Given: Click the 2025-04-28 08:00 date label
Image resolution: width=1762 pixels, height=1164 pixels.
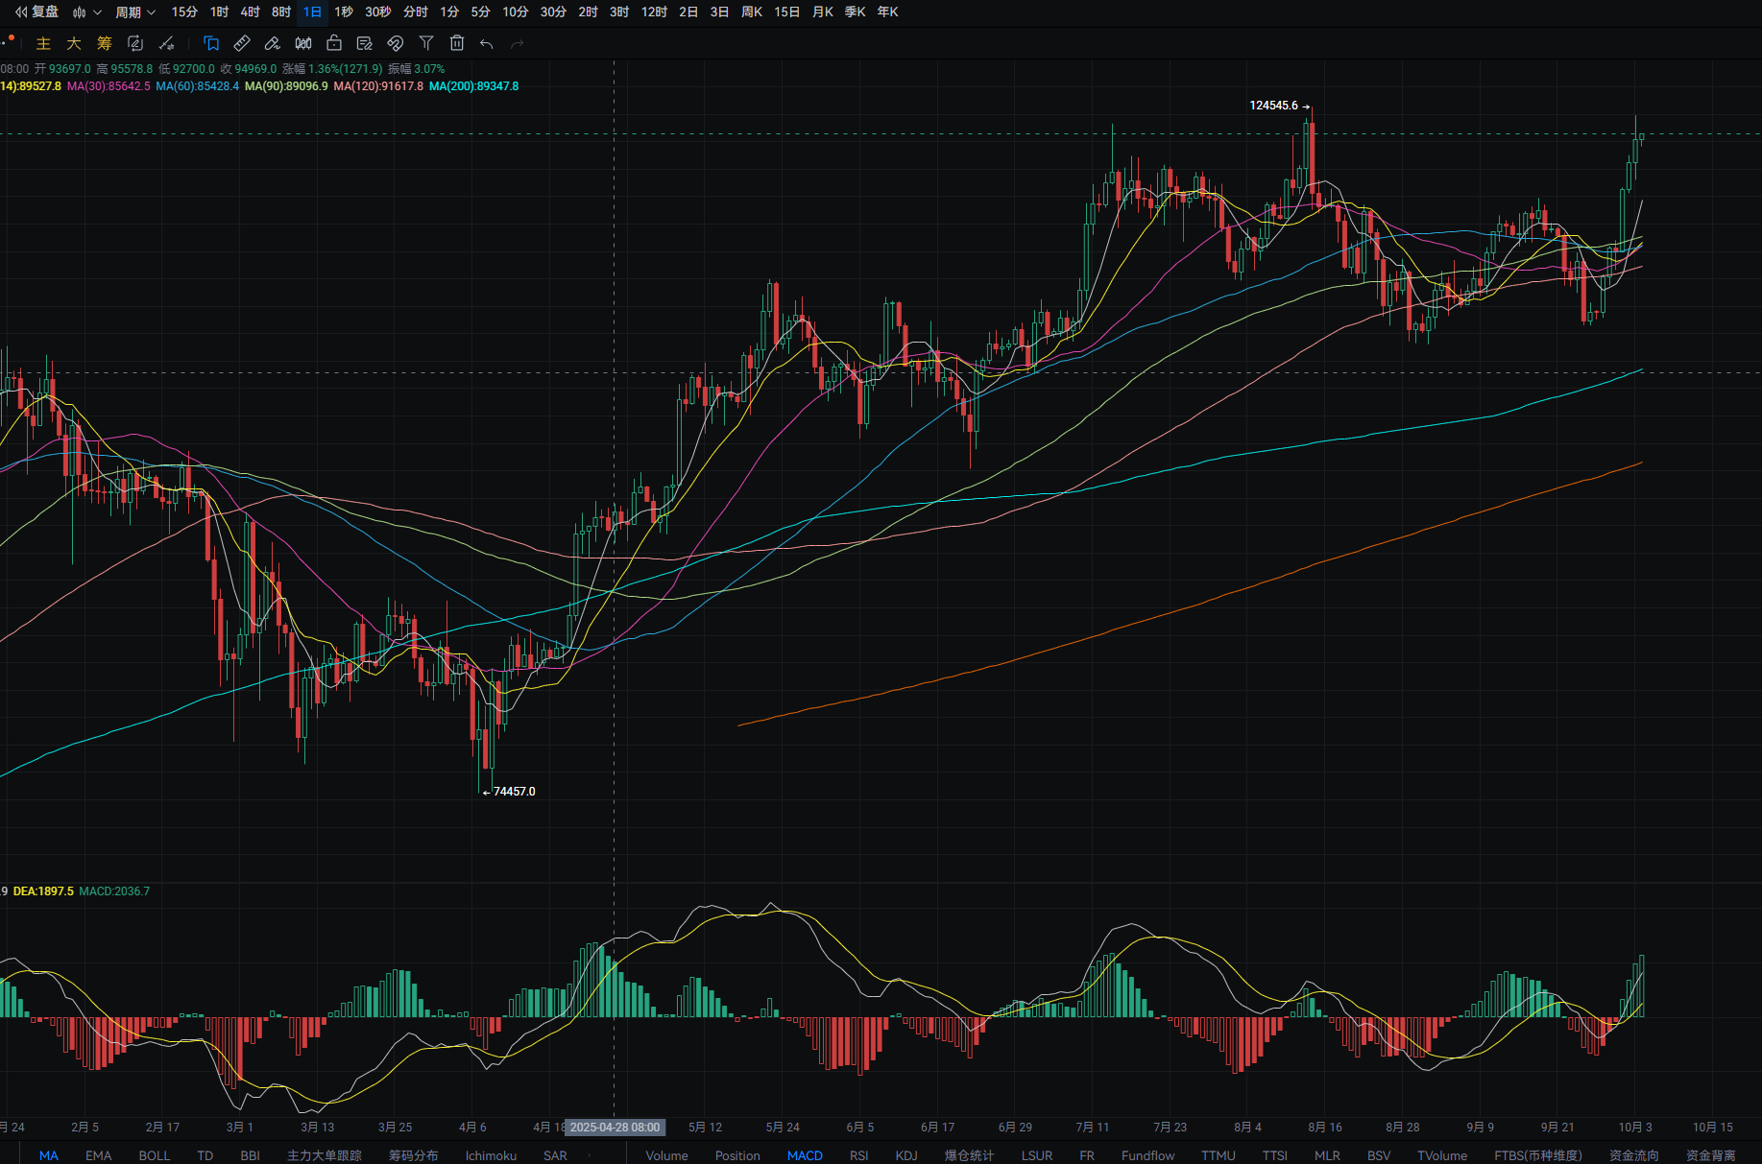Looking at the screenshot, I should [x=615, y=1128].
